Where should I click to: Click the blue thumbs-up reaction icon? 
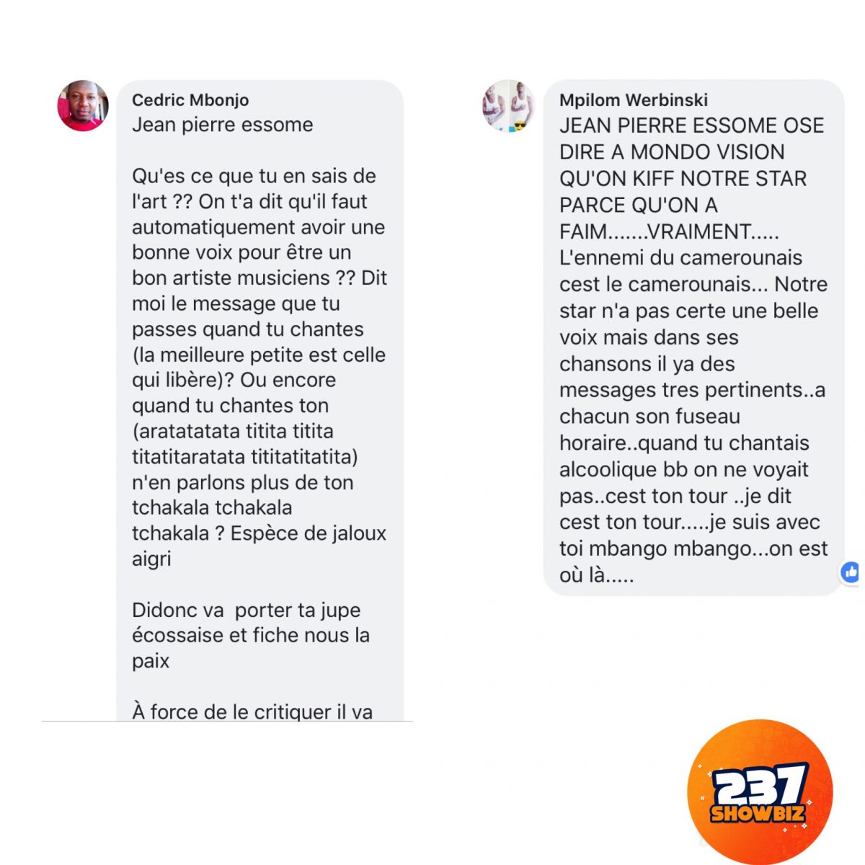851,572
